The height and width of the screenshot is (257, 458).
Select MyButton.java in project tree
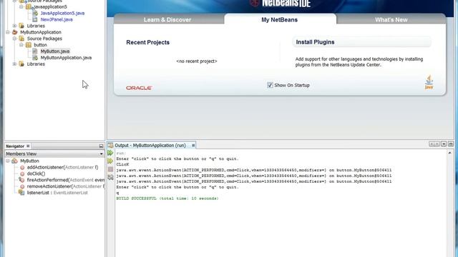pyautogui.click(x=55, y=51)
